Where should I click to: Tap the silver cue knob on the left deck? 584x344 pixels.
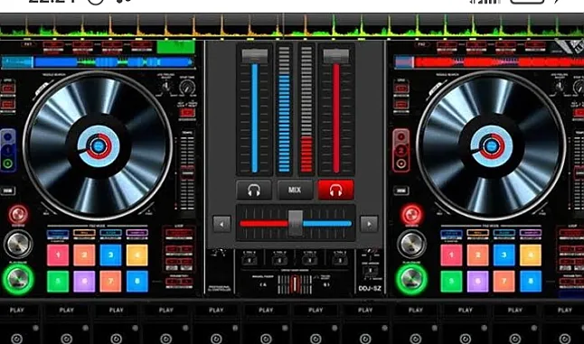click(x=18, y=244)
